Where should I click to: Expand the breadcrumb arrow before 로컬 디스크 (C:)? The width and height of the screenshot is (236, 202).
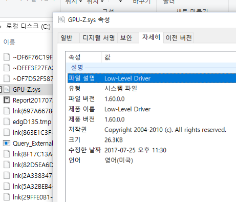point(1,27)
